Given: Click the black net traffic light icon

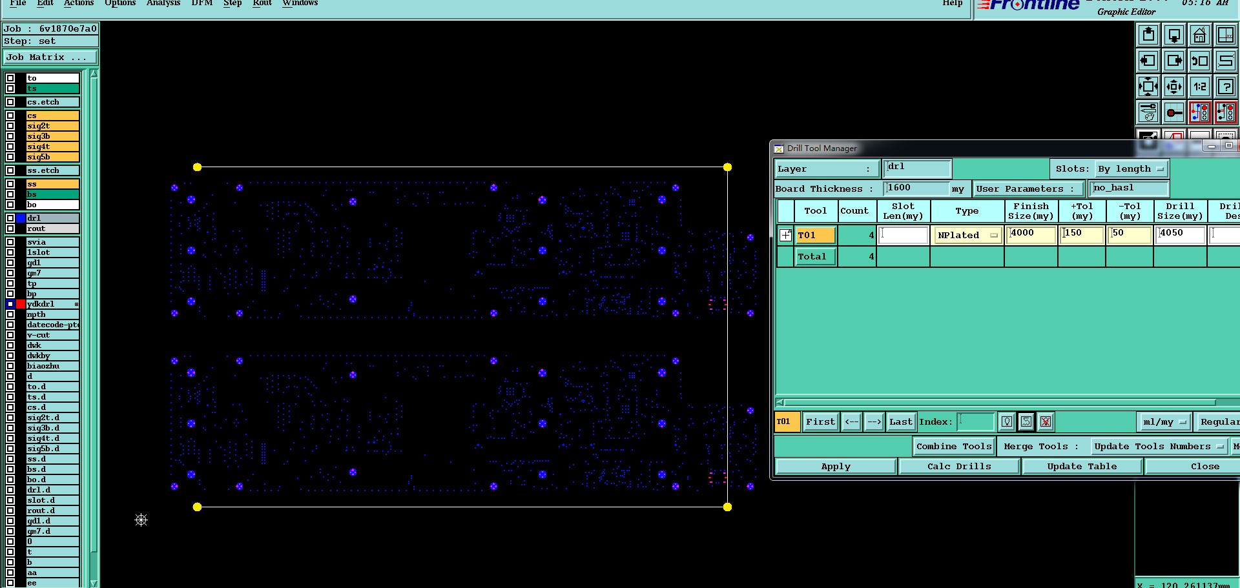Looking at the screenshot, I should (x=1225, y=112).
